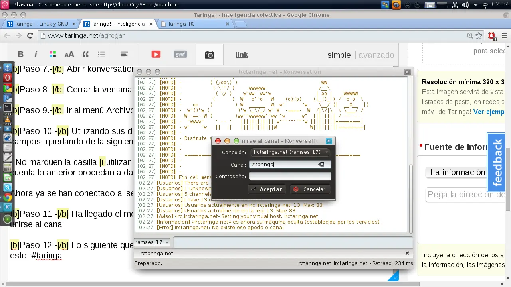Insert a YouTube video in editor

[x=156, y=55]
